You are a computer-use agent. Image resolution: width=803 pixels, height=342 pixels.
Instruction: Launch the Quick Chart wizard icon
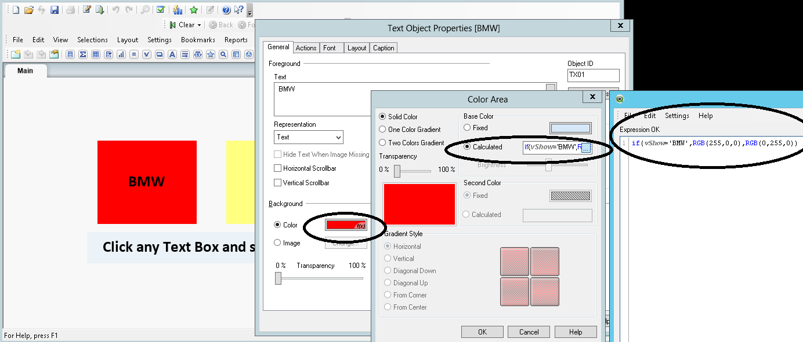click(x=178, y=10)
